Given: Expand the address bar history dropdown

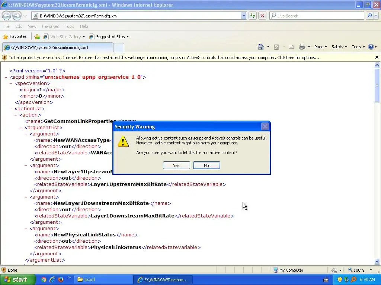Looking at the screenshot, I should 244,16.
